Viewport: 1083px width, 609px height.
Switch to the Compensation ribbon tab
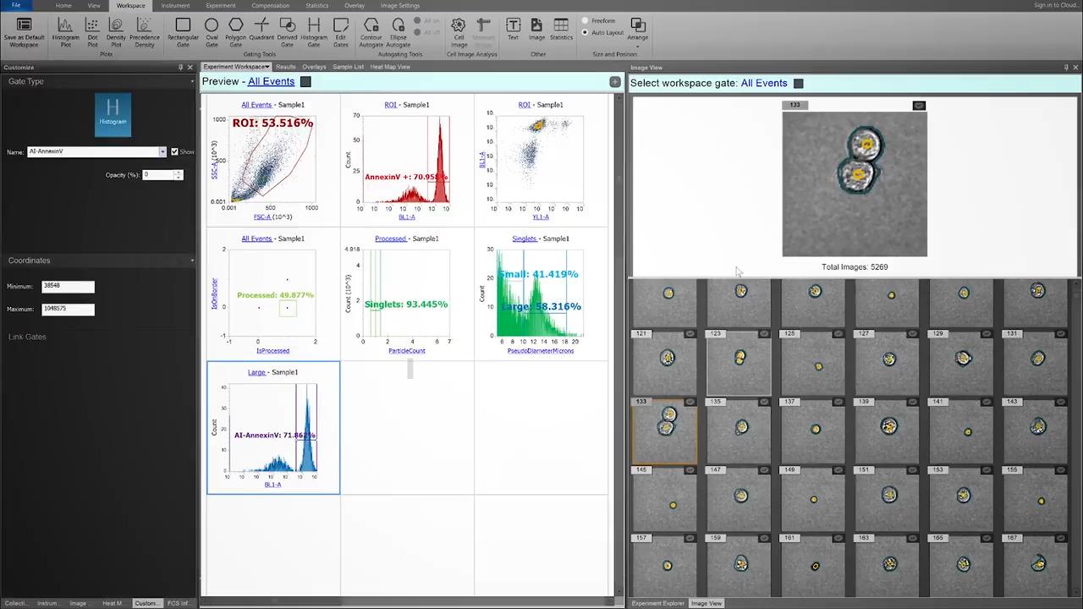tap(270, 6)
